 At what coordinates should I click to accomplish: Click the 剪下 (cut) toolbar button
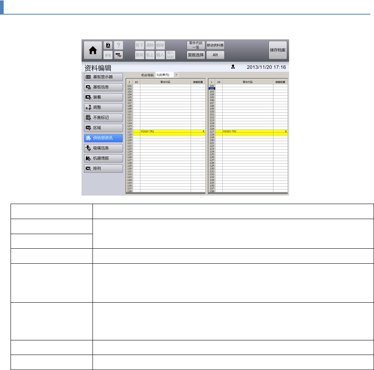(x=140, y=45)
